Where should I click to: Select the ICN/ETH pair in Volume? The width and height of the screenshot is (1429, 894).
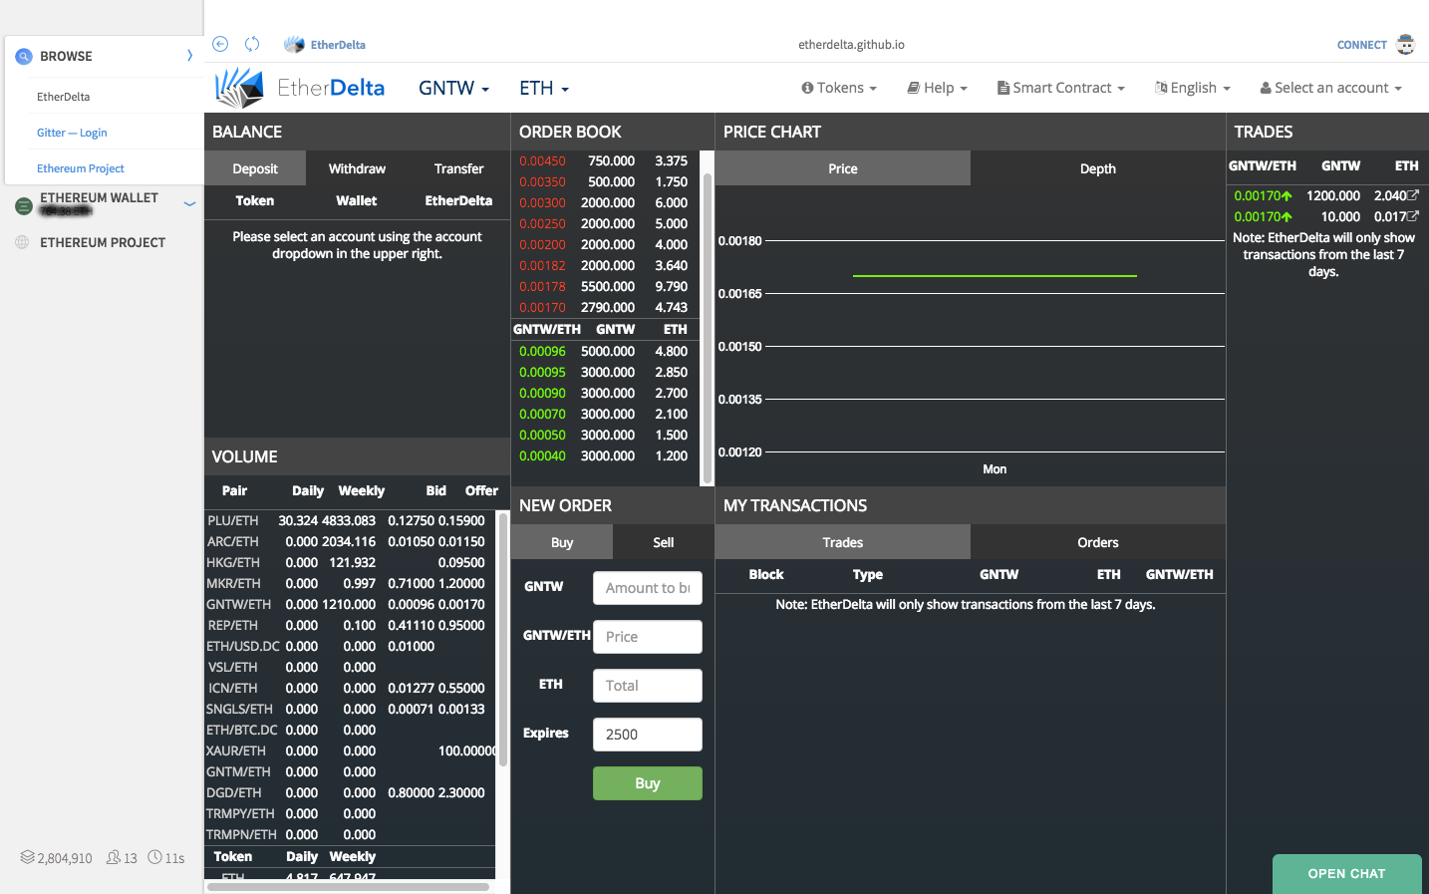coord(232,688)
